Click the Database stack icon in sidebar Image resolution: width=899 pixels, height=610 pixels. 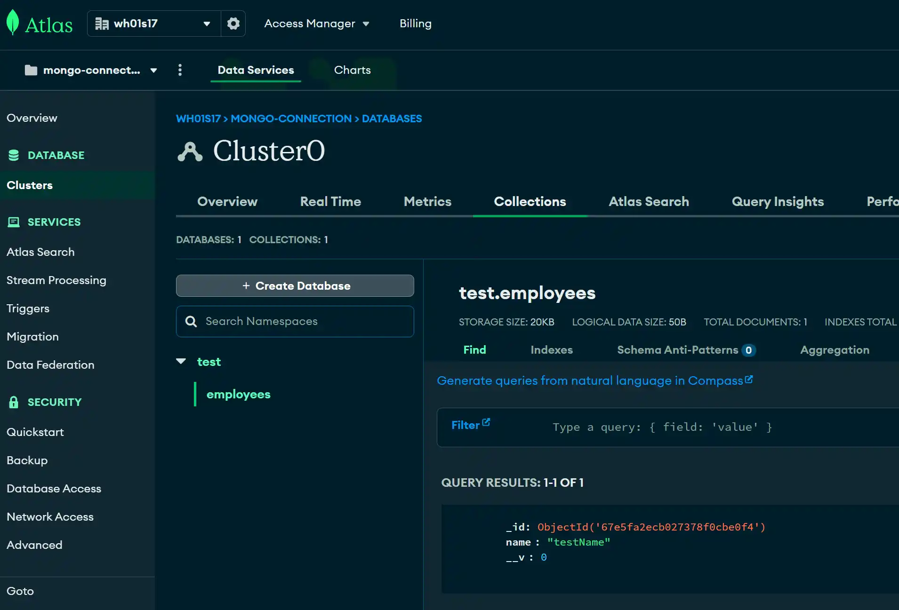point(14,155)
